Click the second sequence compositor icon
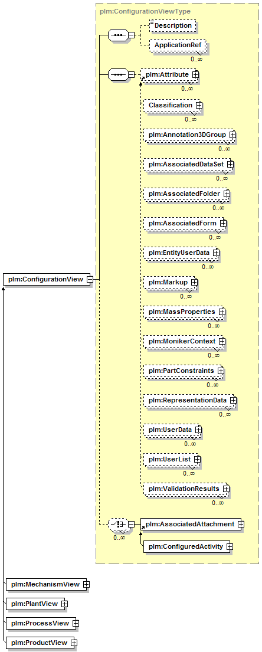262x652 pixels. pos(117,75)
